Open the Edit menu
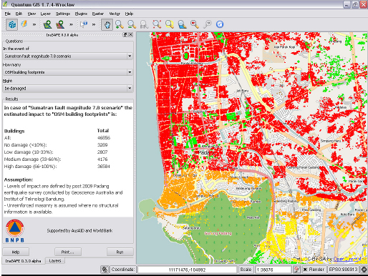368x276 pixels. 19,14
